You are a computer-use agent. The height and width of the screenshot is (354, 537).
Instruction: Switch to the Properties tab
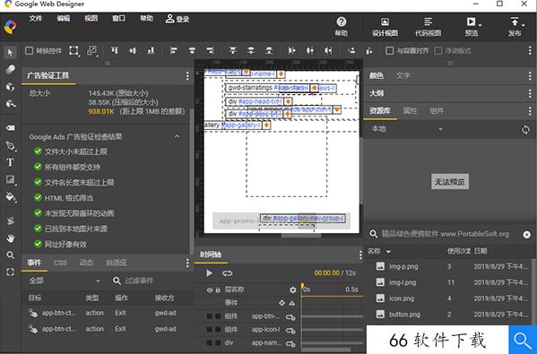coord(410,111)
